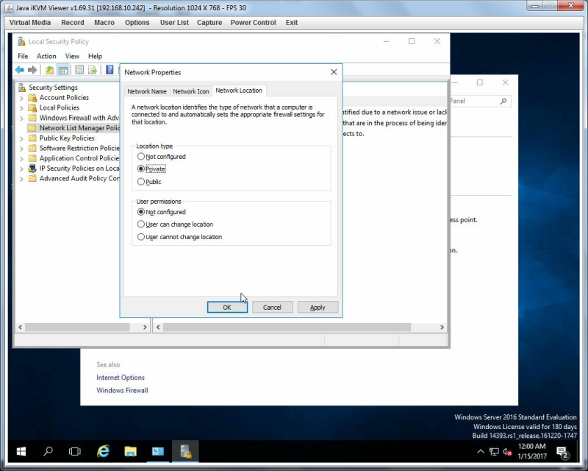Open the Windows Firewall link
The width and height of the screenshot is (588, 471).
point(122,390)
